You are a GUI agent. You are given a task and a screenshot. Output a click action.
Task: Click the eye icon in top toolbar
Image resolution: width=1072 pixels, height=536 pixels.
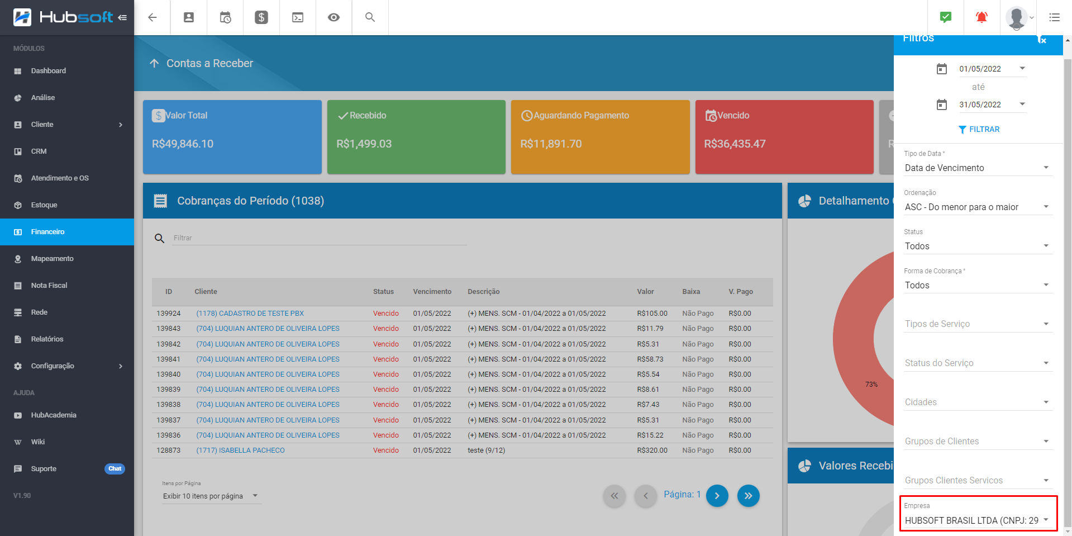pos(333,17)
